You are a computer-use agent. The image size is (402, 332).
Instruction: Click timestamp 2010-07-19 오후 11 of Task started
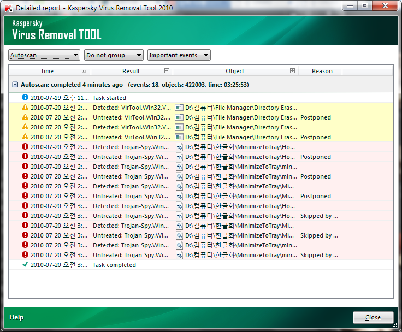60,98
